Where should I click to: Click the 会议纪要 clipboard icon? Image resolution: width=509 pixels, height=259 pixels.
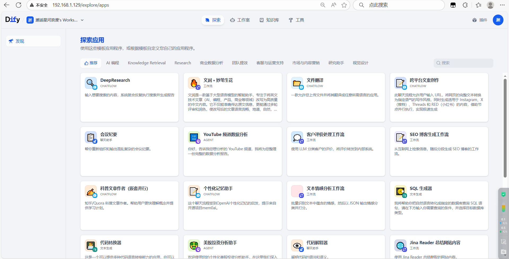coord(91,137)
